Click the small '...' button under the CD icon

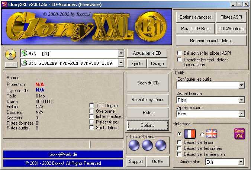click(x=11, y=65)
